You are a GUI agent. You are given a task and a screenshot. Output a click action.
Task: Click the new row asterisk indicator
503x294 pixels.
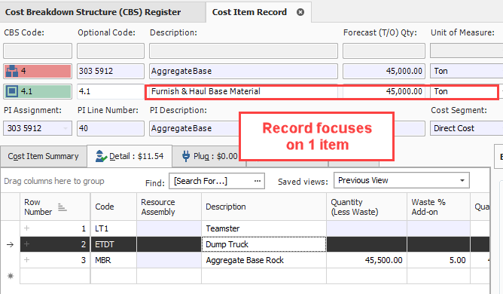click(x=11, y=276)
